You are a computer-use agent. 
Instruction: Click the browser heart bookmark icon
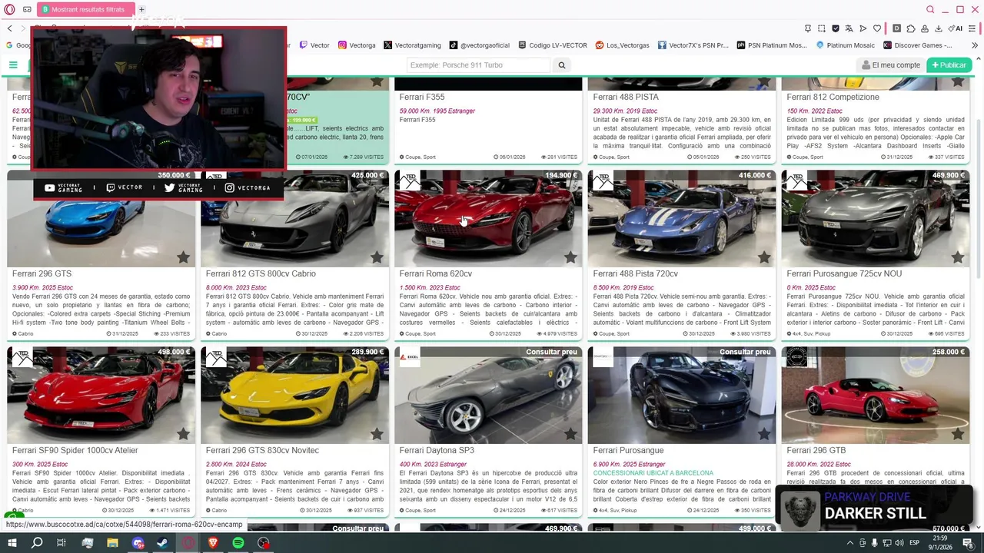pyautogui.click(x=877, y=28)
